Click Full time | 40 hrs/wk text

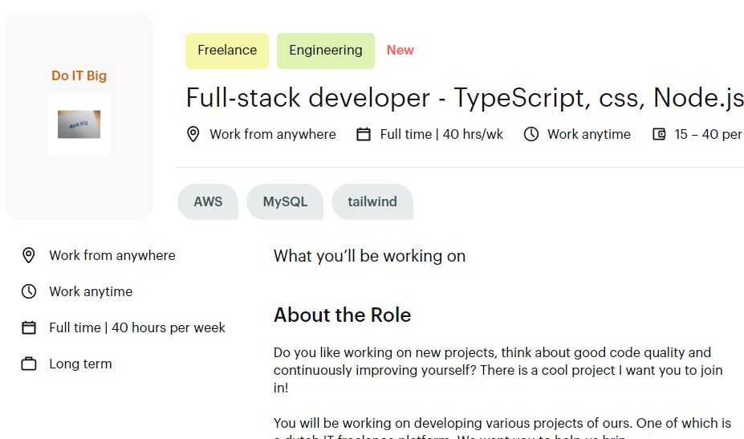point(441,134)
